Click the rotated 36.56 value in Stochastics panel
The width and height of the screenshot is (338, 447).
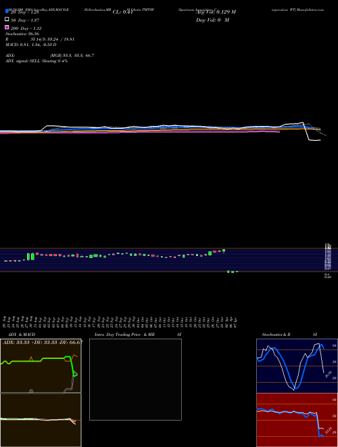tap(329, 375)
